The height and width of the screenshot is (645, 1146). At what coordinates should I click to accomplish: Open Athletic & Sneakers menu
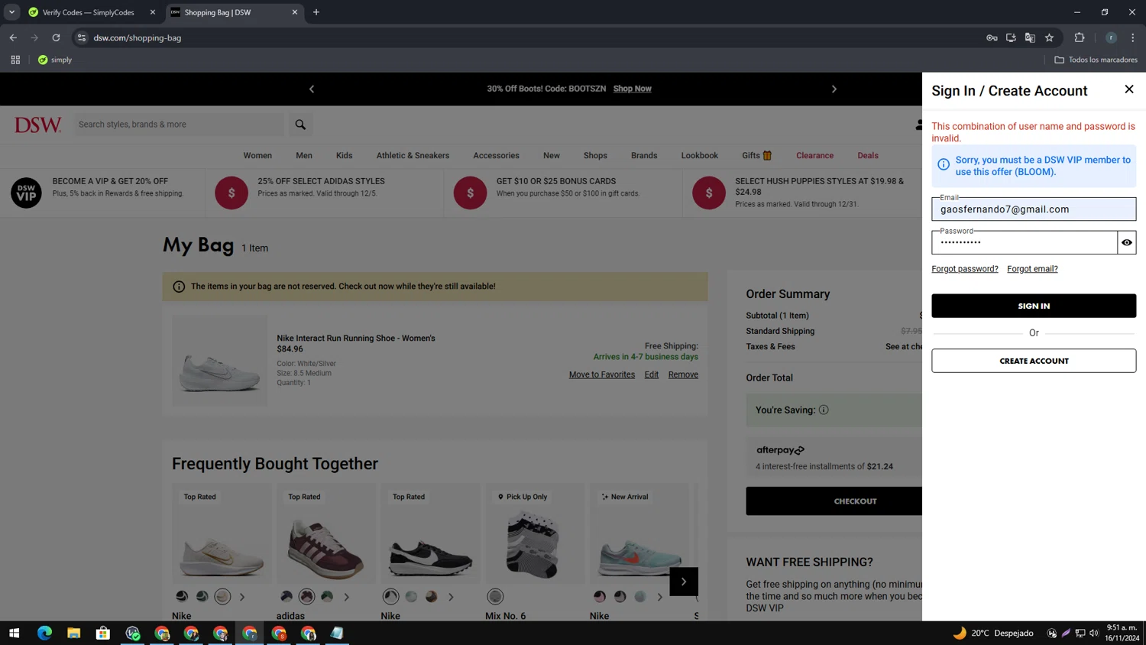(413, 155)
